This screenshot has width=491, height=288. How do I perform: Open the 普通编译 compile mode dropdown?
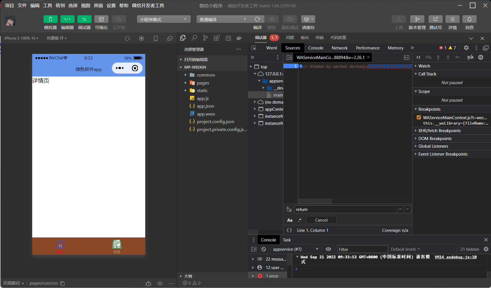tap(223, 19)
